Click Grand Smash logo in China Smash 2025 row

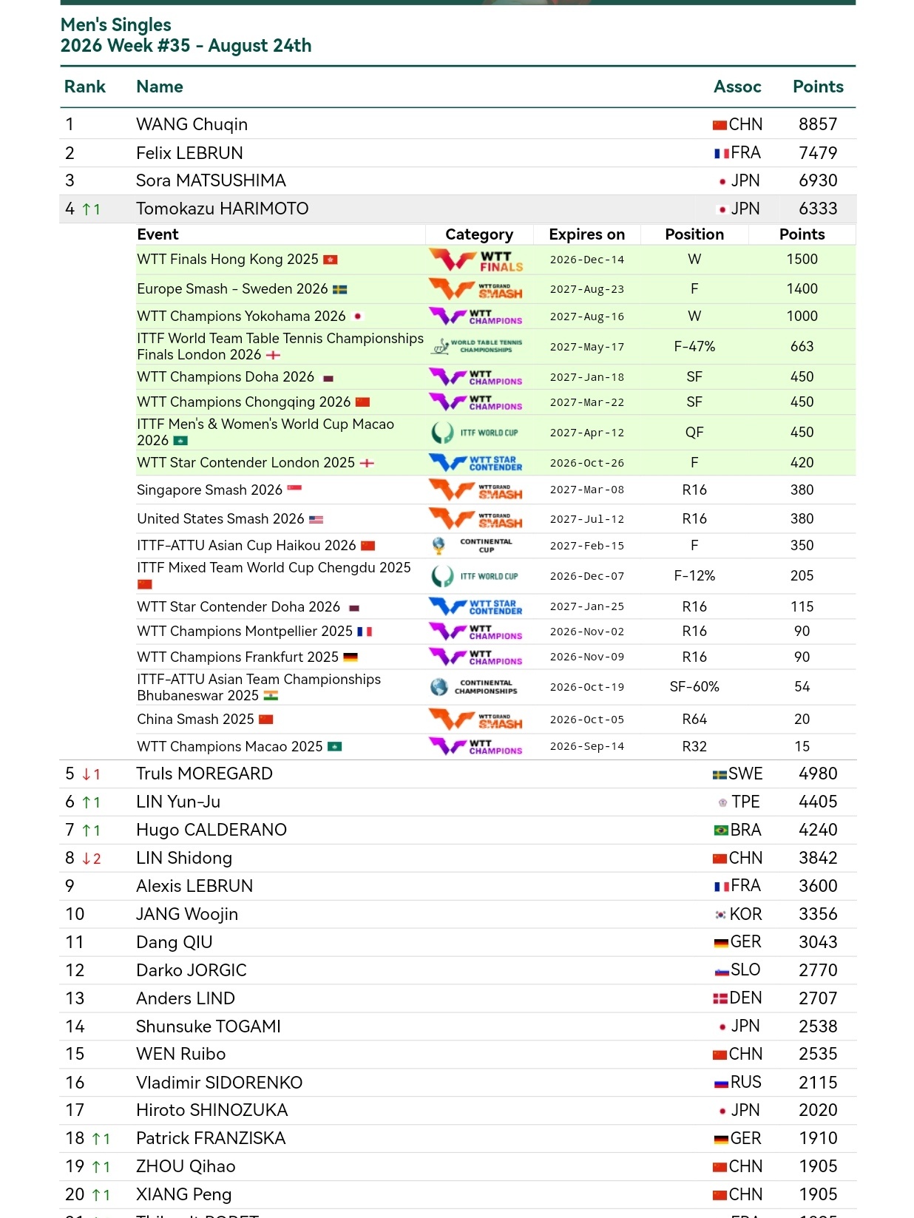pos(477,720)
